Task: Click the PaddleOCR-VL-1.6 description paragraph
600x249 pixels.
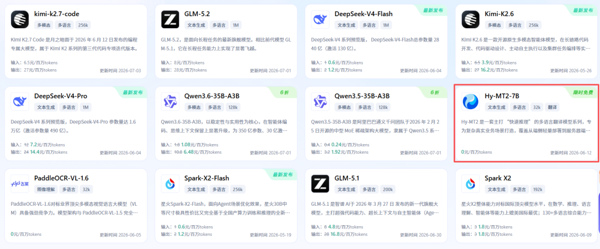Action: pyautogui.click(x=76, y=208)
